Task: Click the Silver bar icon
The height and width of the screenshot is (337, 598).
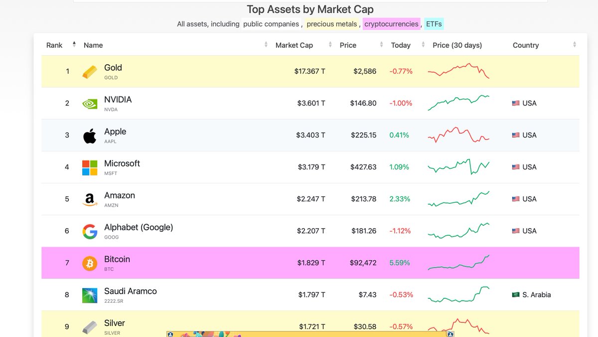Action: click(90, 326)
